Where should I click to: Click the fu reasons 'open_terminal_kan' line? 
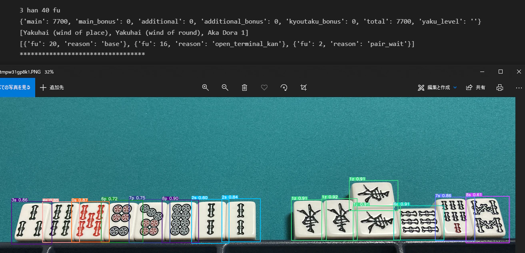click(217, 44)
